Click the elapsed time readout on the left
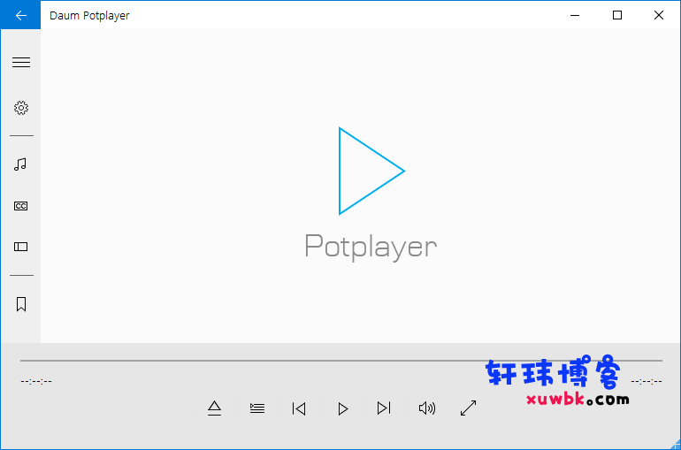This screenshot has width=681, height=450. 36,381
